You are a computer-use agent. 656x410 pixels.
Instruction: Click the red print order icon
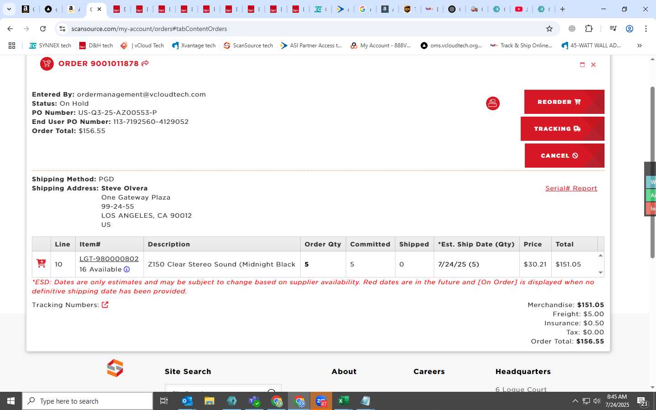(x=492, y=103)
